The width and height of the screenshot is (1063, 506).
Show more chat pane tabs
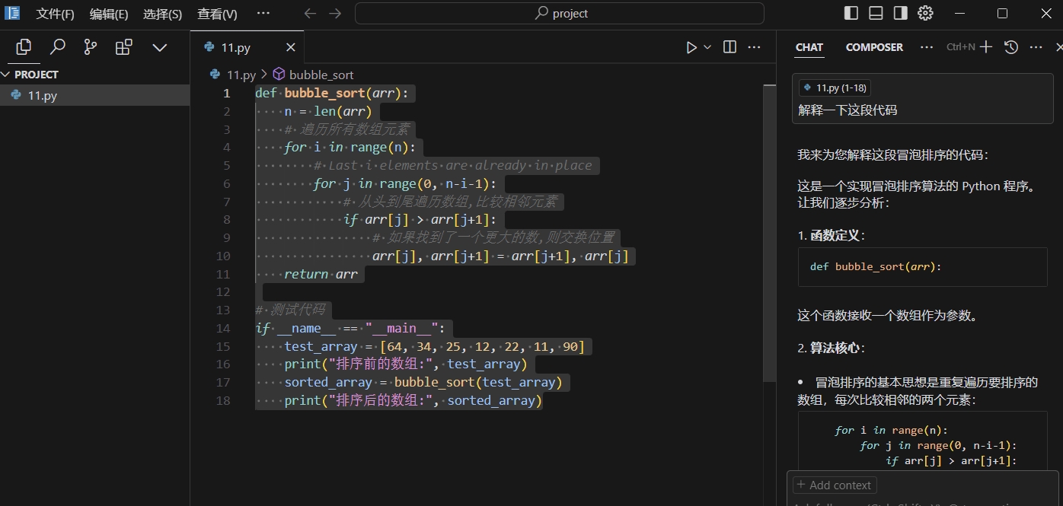point(926,47)
